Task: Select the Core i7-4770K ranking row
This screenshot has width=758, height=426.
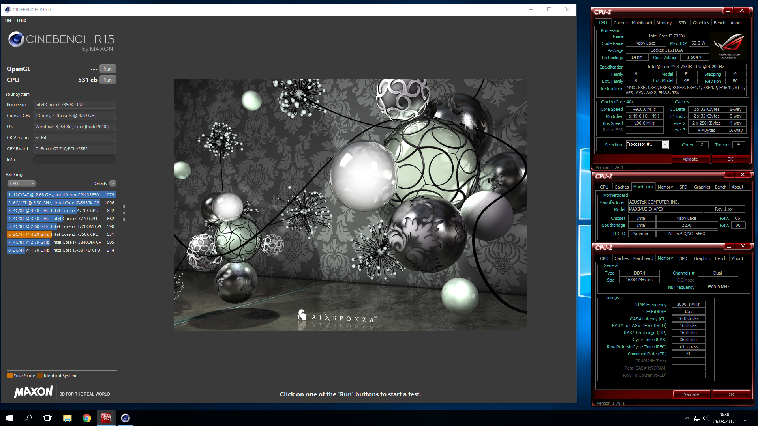Action: pos(61,211)
